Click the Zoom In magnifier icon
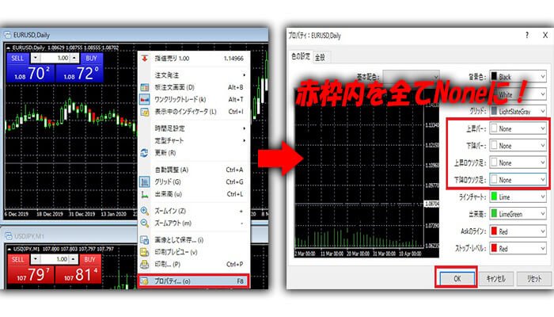Screen dimensions: 554x317 [145, 212]
